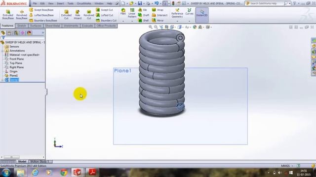Open the DisplayManager tab icon
This screenshot has width=316, height=177.
(x=29, y=33)
